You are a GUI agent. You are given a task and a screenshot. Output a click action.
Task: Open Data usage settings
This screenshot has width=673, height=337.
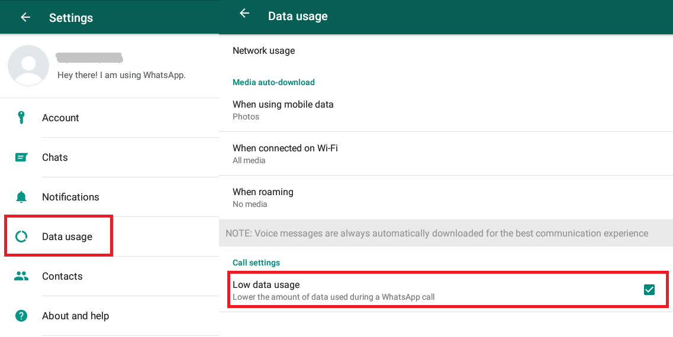[110, 236]
